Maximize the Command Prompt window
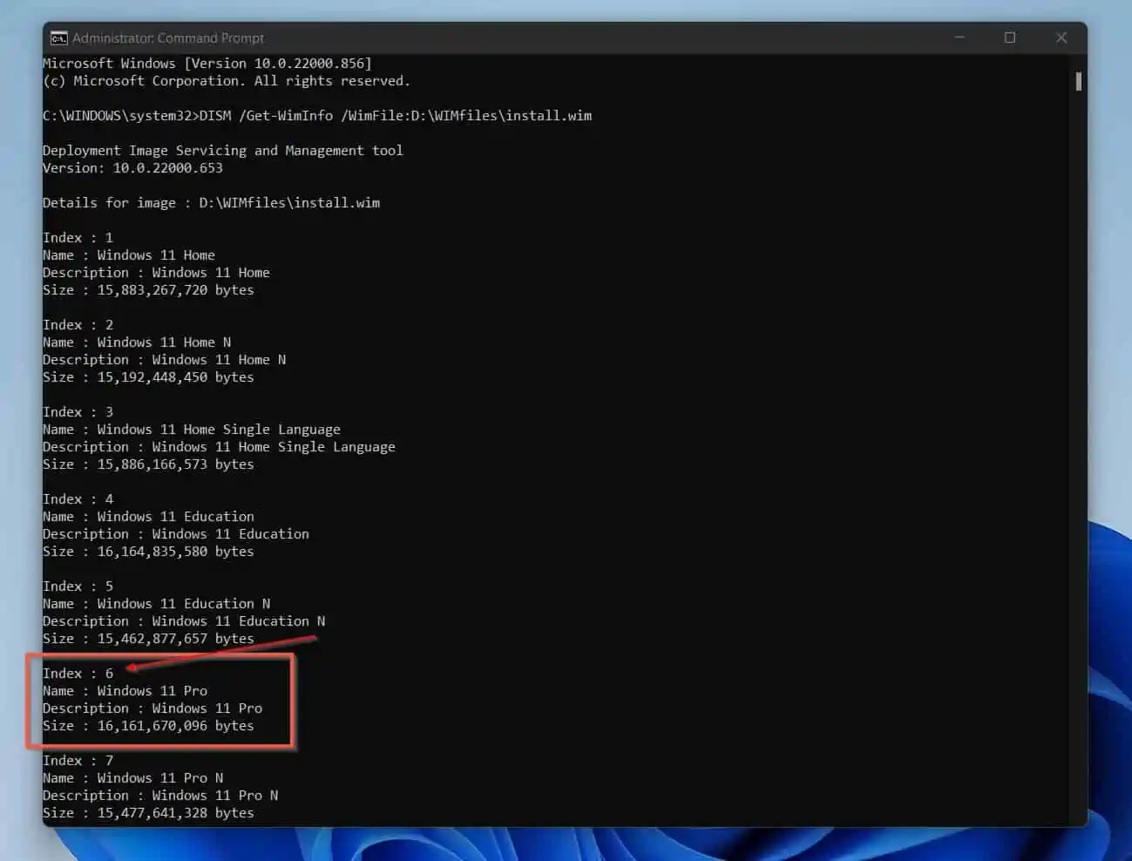This screenshot has height=861, width=1132. point(1010,38)
